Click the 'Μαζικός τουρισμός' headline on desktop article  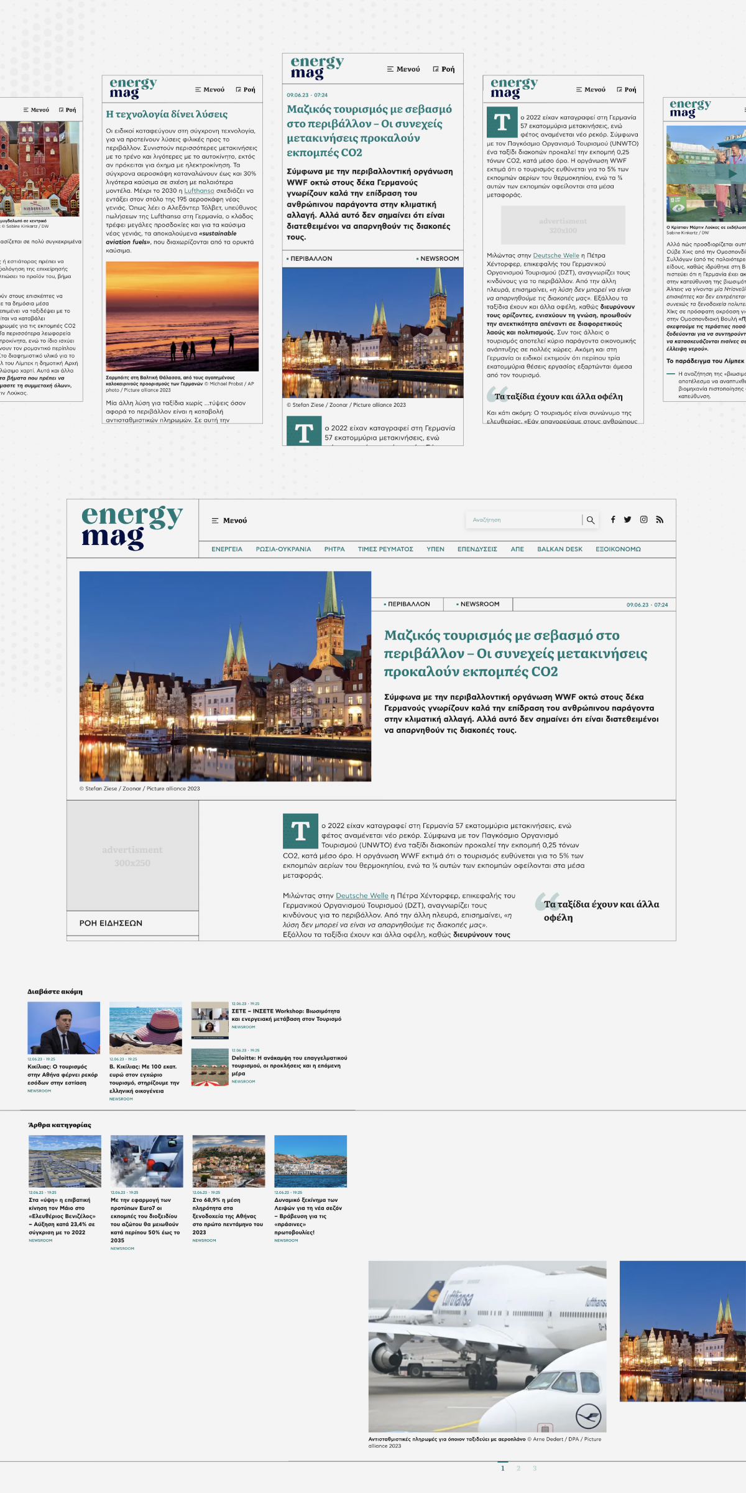(x=515, y=653)
